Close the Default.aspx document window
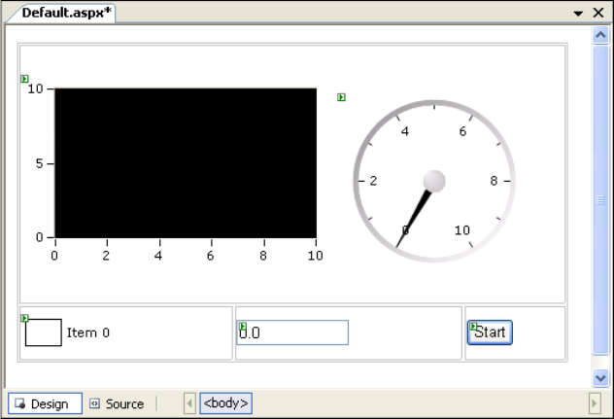Image resolution: width=614 pixels, height=419 pixels. tap(598, 13)
